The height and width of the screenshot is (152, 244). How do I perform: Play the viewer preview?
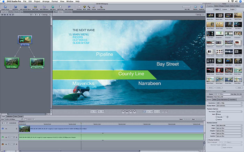tap(123, 111)
